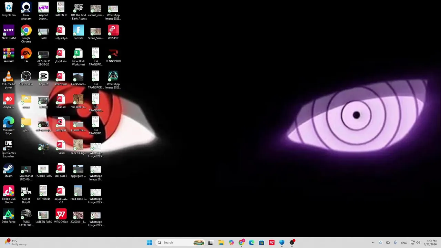Select the WinRAR shortcut
The height and width of the screenshot is (248, 441).
[x=9, y=55]
